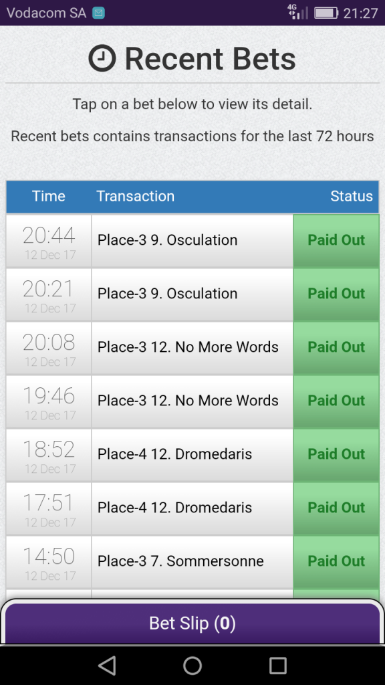View the 19:46 No More Words bet

(x=192, y=401)
